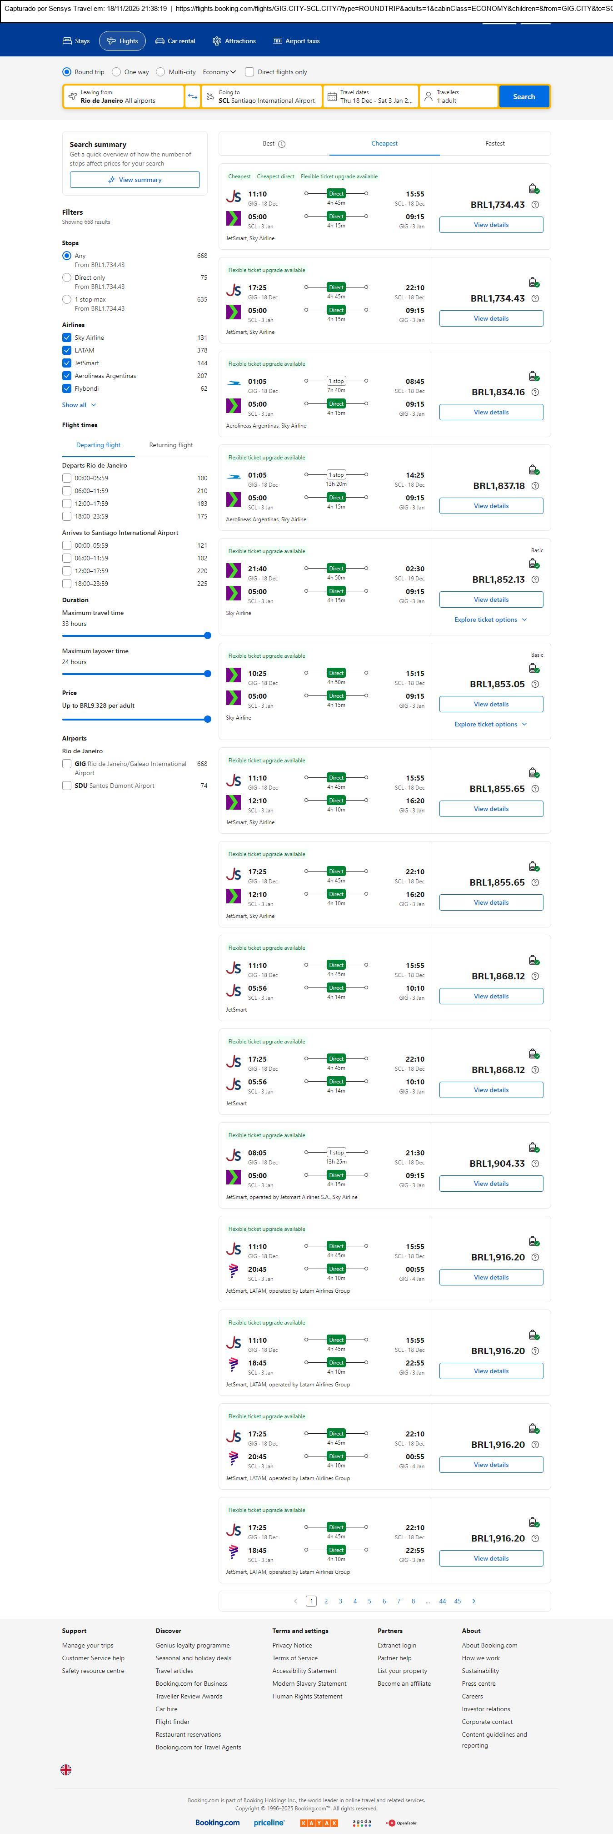
Task: Open the Economy cabin class dropdown
Action: tap(218, 72)
